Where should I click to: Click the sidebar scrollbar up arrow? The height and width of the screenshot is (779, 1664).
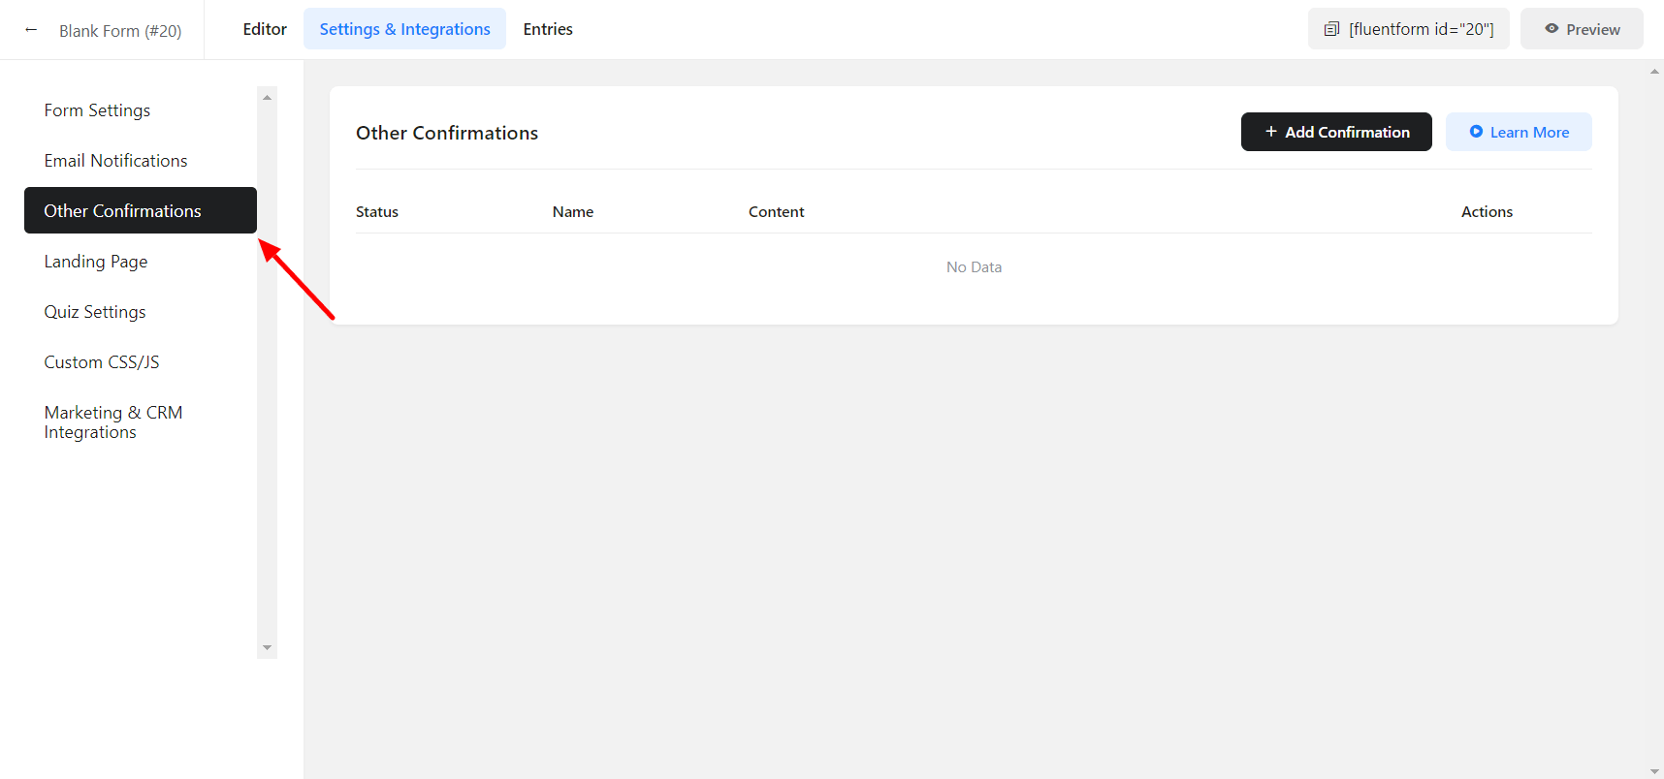[x=267, y=97]
